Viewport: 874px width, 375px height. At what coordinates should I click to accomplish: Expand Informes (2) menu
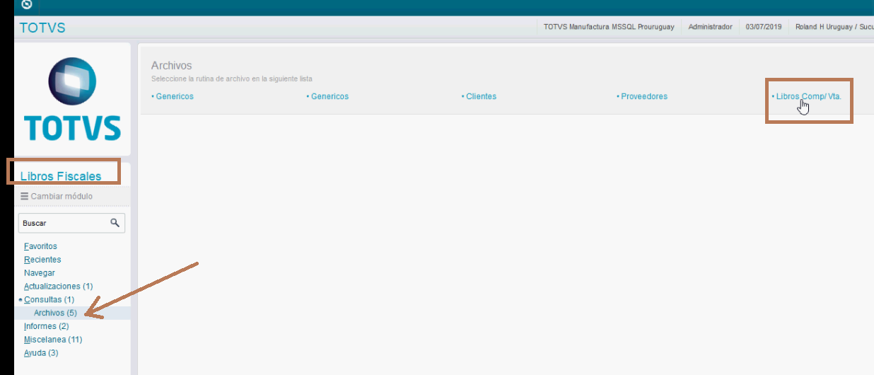pyautogui.click(x=46, y=326)
